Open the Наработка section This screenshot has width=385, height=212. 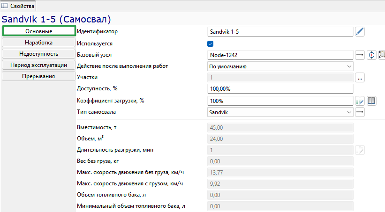tap(38, 43)
